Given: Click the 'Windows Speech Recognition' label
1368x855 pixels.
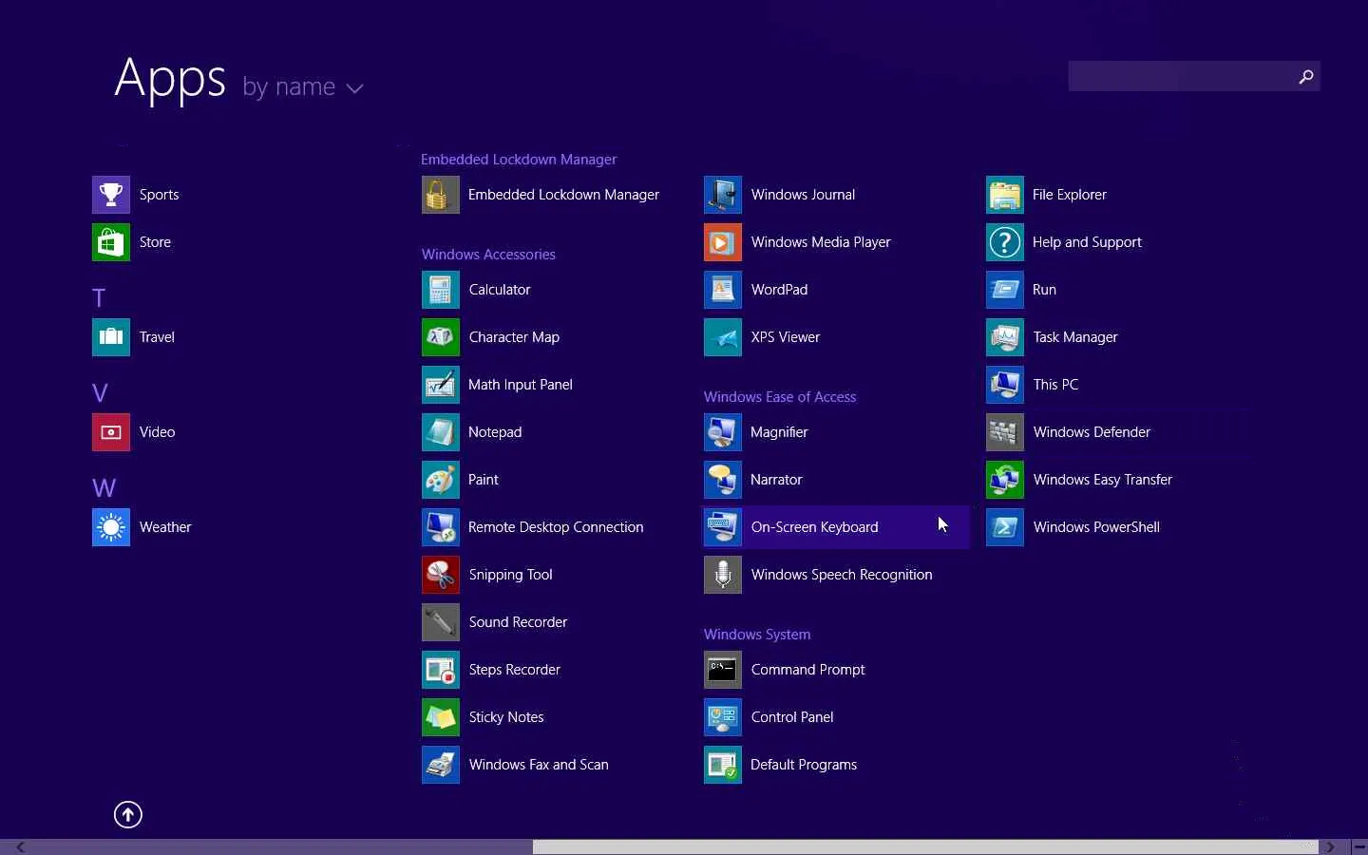Looking at the screenshot, I should coord(842,575).
